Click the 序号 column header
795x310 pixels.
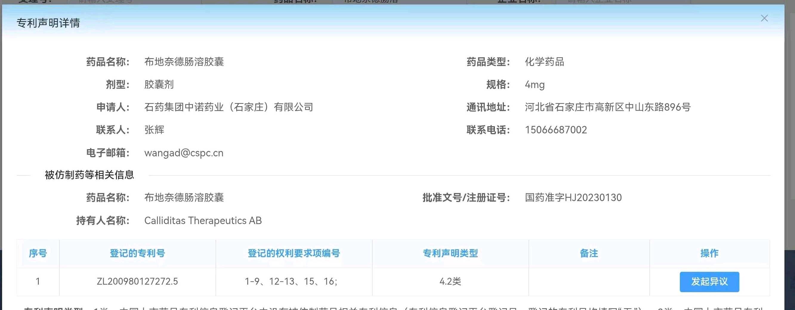point(38,253)
